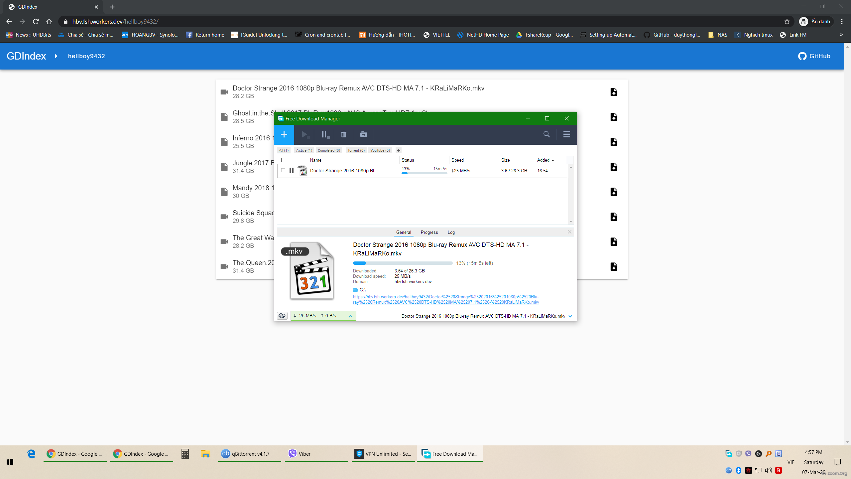Download The Great Wall file icon
851x479 pixels.
pos(614,242)
